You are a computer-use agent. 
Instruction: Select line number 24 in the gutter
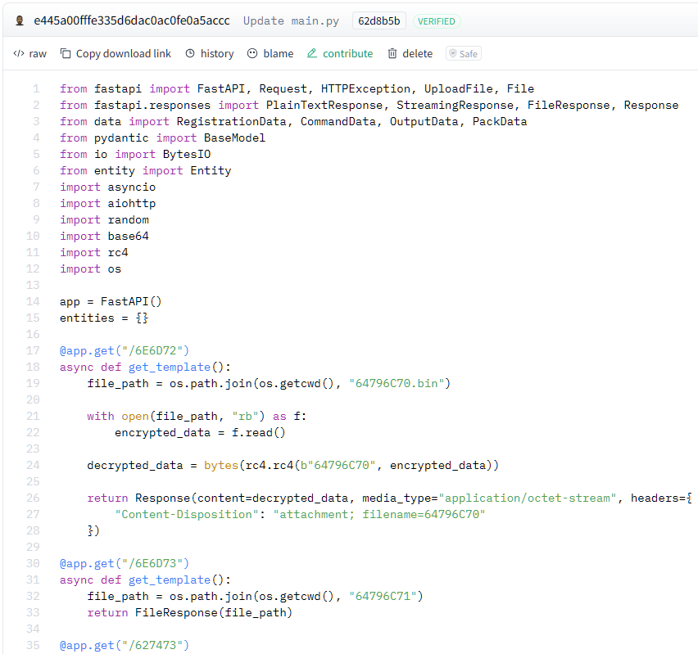(x=34, y=465)
